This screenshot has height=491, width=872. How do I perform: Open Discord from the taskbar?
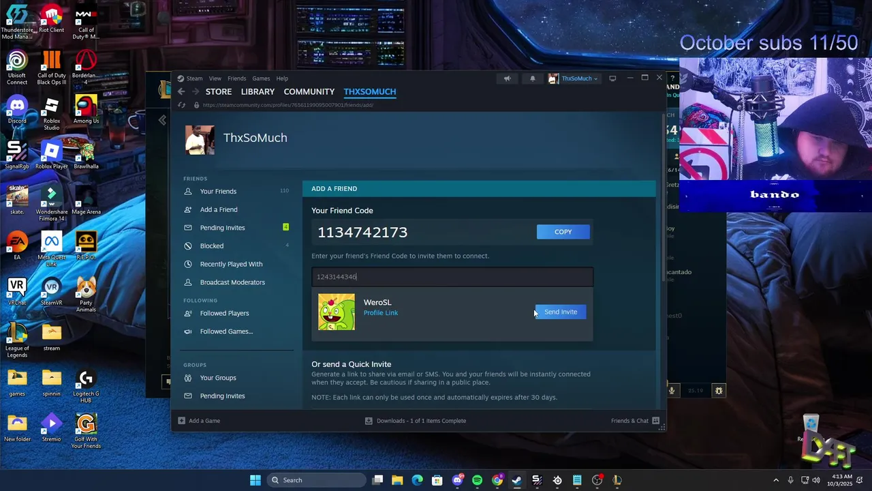458,480
